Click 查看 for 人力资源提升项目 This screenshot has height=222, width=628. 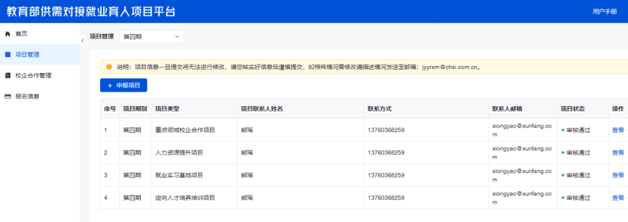click(618, 152)
